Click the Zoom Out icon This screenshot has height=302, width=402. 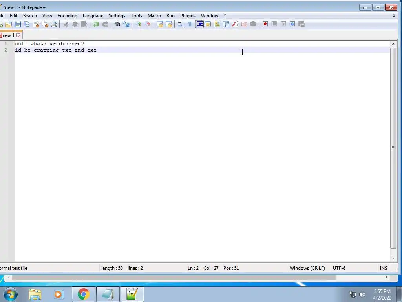pos(148,24)
